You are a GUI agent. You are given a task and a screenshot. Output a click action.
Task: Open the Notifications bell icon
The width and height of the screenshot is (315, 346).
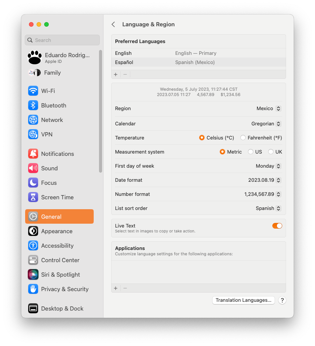tap(33, 154)
